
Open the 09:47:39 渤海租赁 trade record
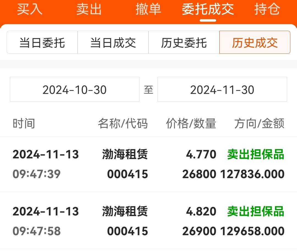148,164
